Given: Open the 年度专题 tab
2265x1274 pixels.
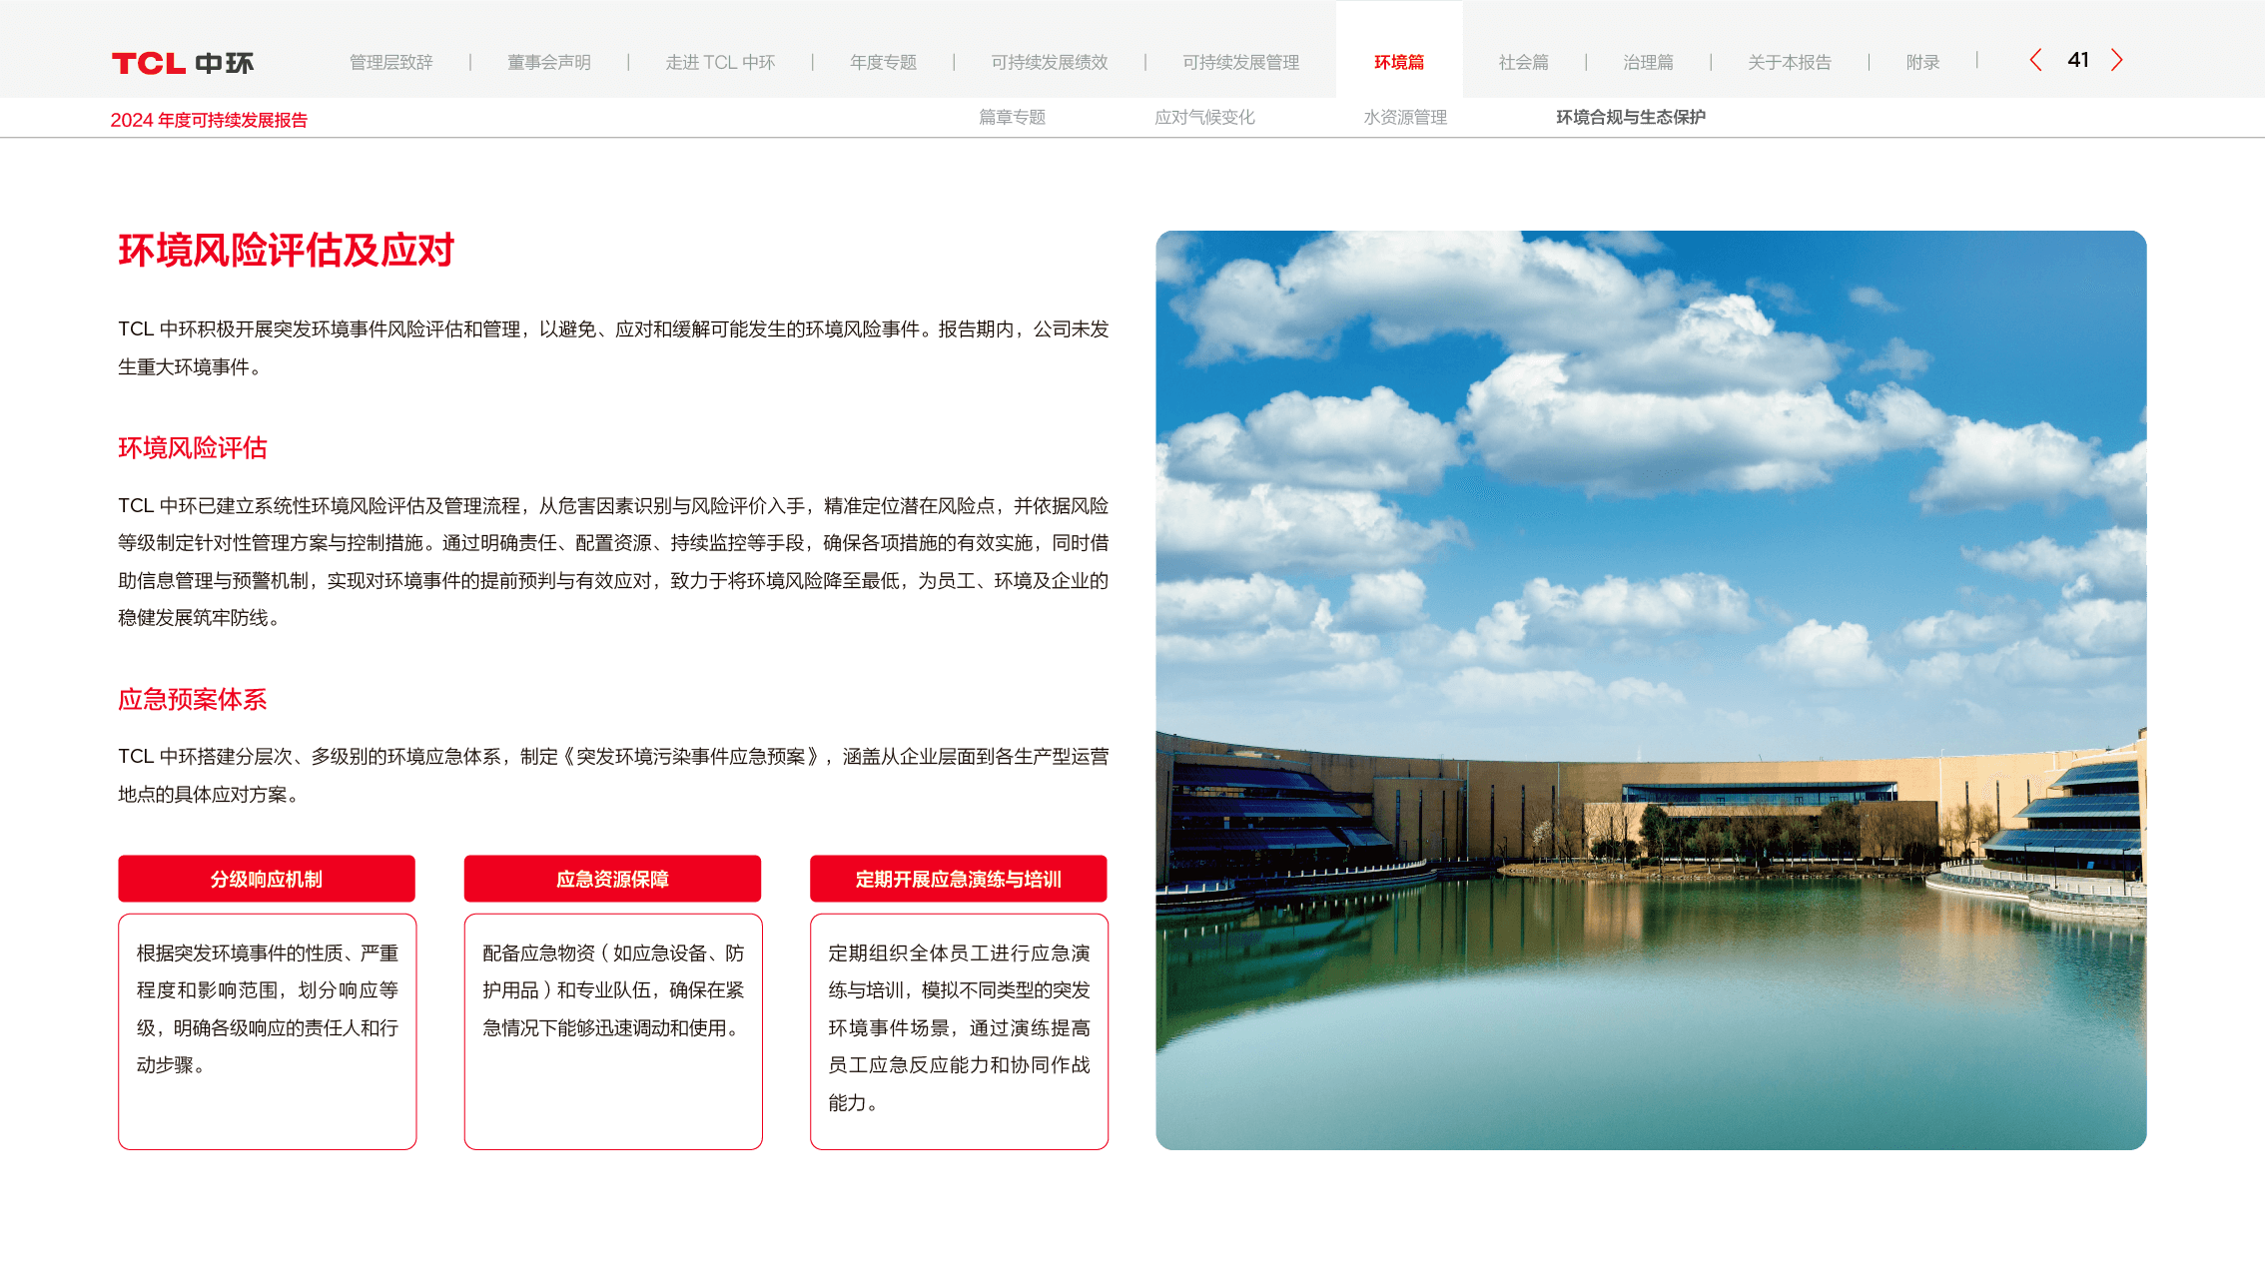Looking at the screenshot, I should pyautogui.click(x=883, y=62).
